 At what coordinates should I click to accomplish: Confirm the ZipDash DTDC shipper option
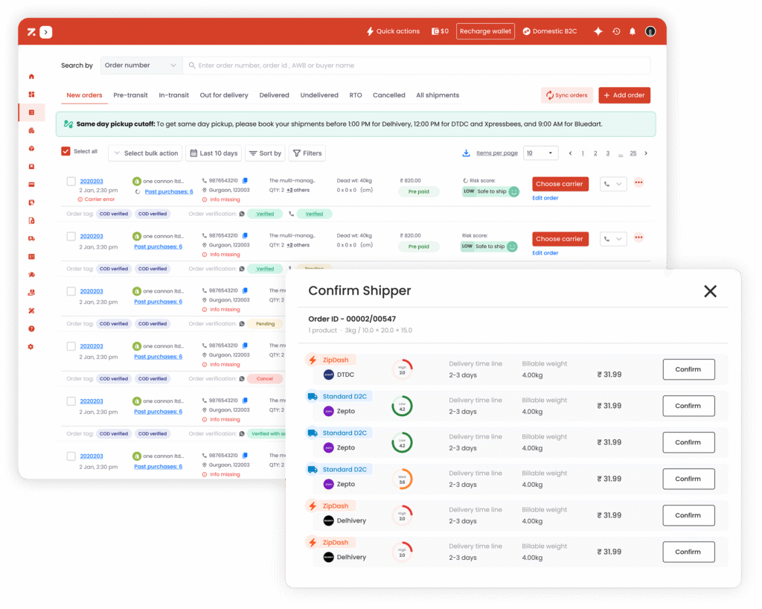(x=688, y=369)
